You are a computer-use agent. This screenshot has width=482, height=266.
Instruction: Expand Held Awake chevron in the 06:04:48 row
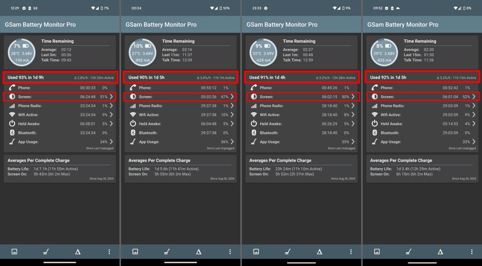pos(232,124)
